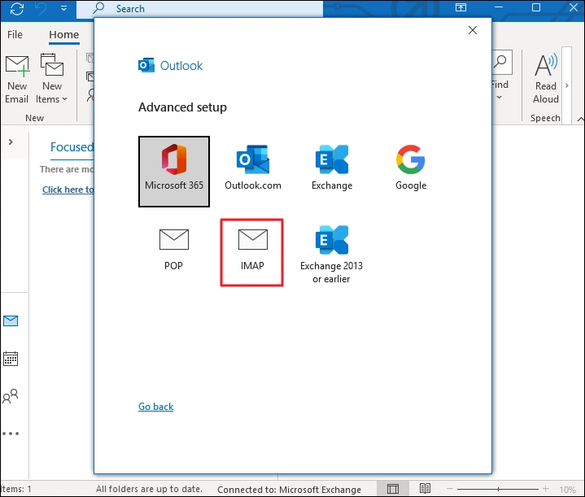585x497 pixels.
Task: Open more navigation options ellipsis
Action: [x=11, y=434]
